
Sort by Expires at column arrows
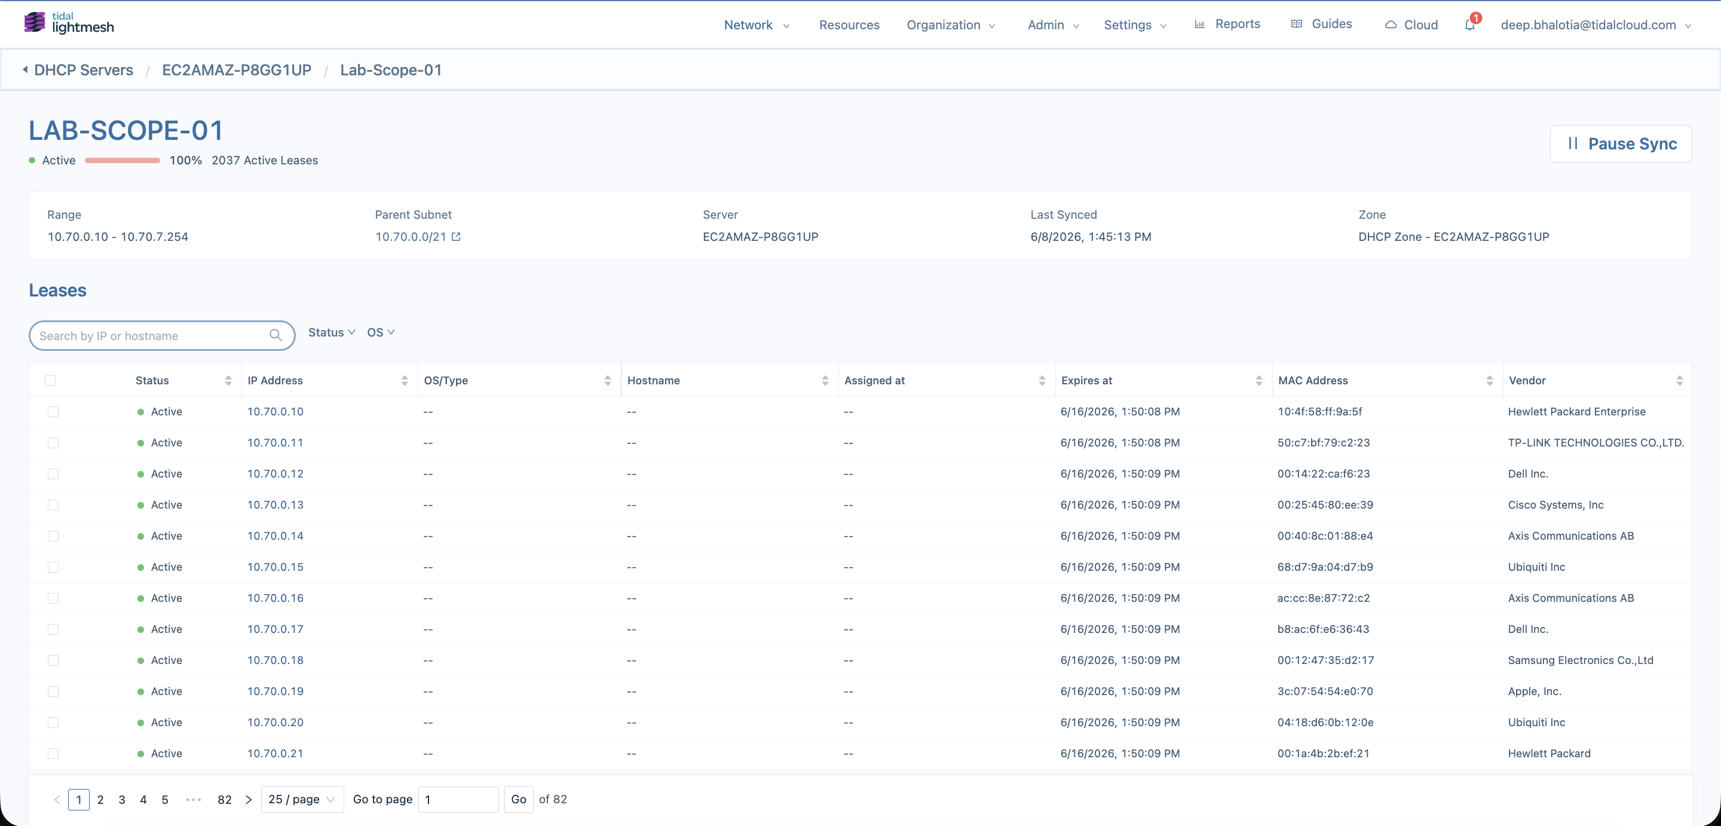point(1259,380)
